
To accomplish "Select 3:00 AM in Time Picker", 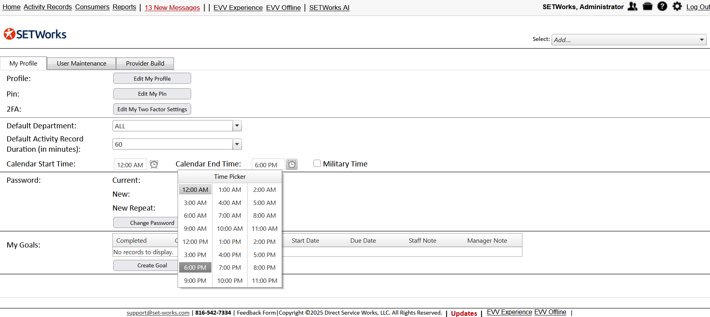I will click(195, 203).
